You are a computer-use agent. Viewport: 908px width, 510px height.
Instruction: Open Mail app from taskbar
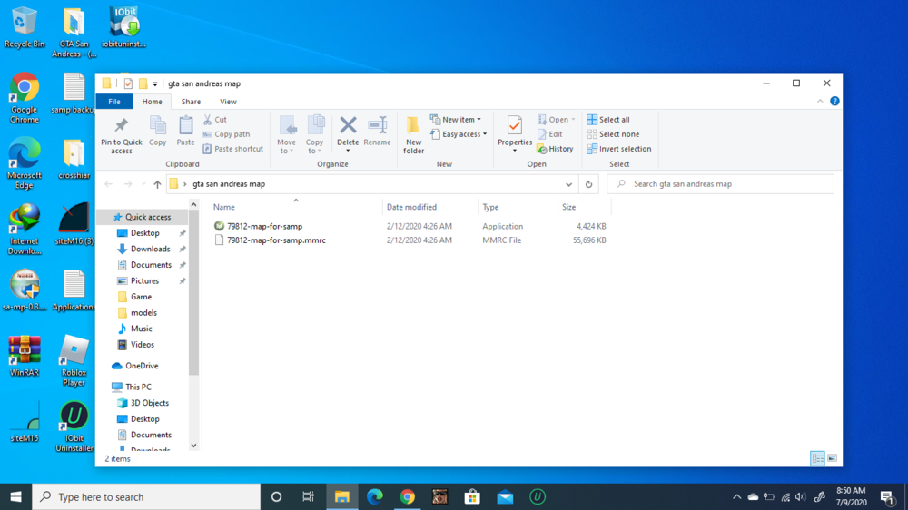click(x=505, y=496)
